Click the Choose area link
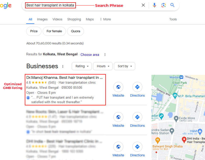 tap(90, 55)
